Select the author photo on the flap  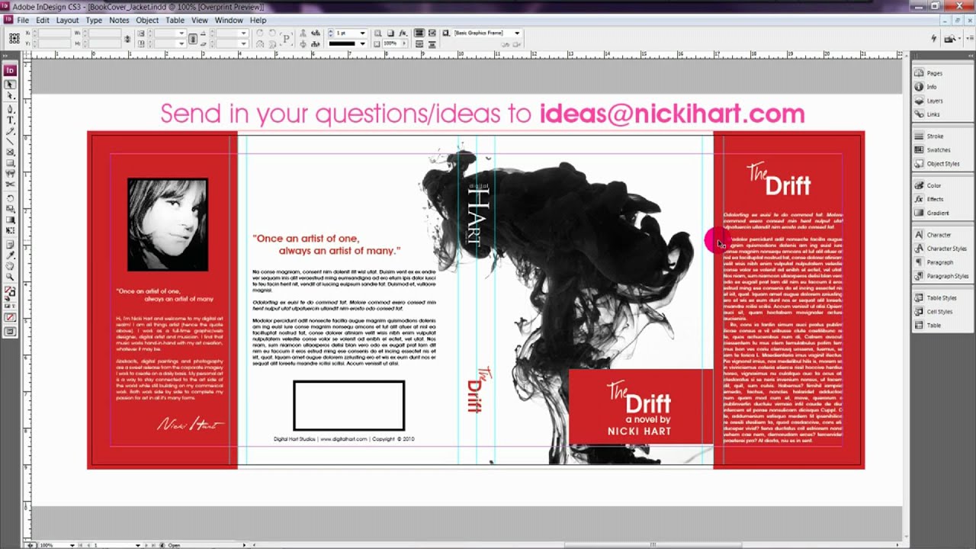(x=168, y=225)
